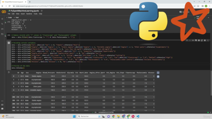Open the table of contents sidebar
This screenshot has width=212, height=119.
[x=2, y=19]
